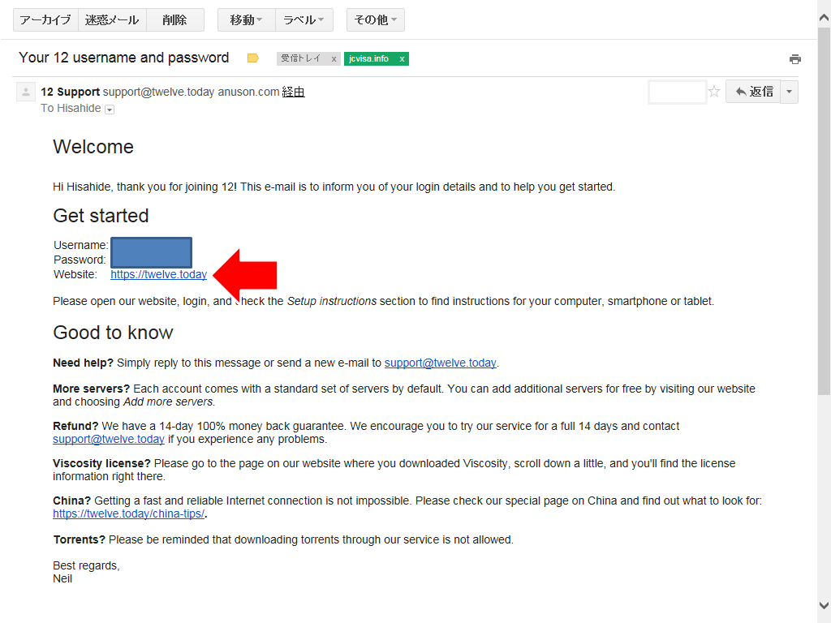Click sender name '12 Support'
The image size is (831, 623).
71,92
